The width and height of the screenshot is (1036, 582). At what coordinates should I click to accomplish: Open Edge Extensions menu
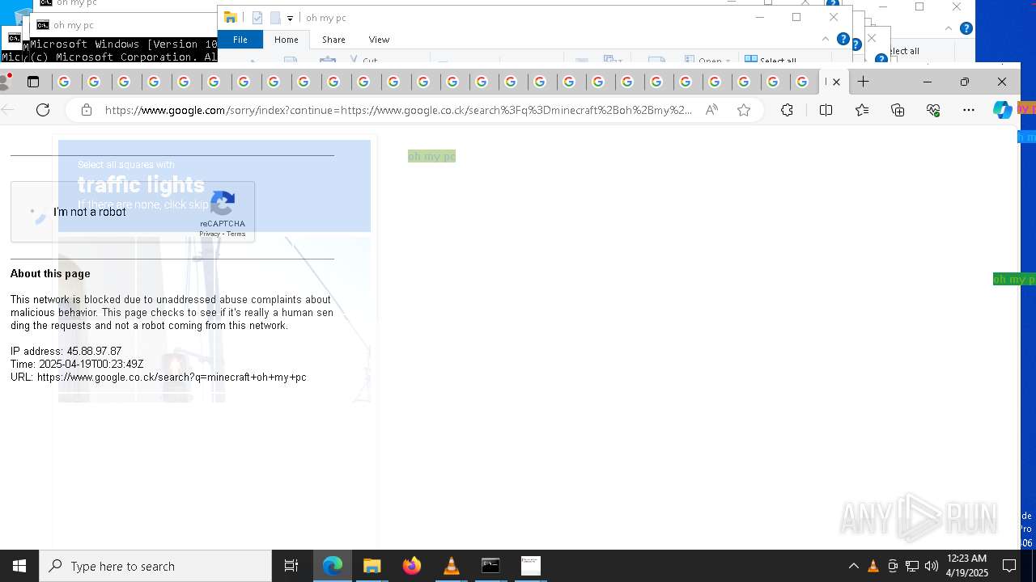[x=787, y=110]
